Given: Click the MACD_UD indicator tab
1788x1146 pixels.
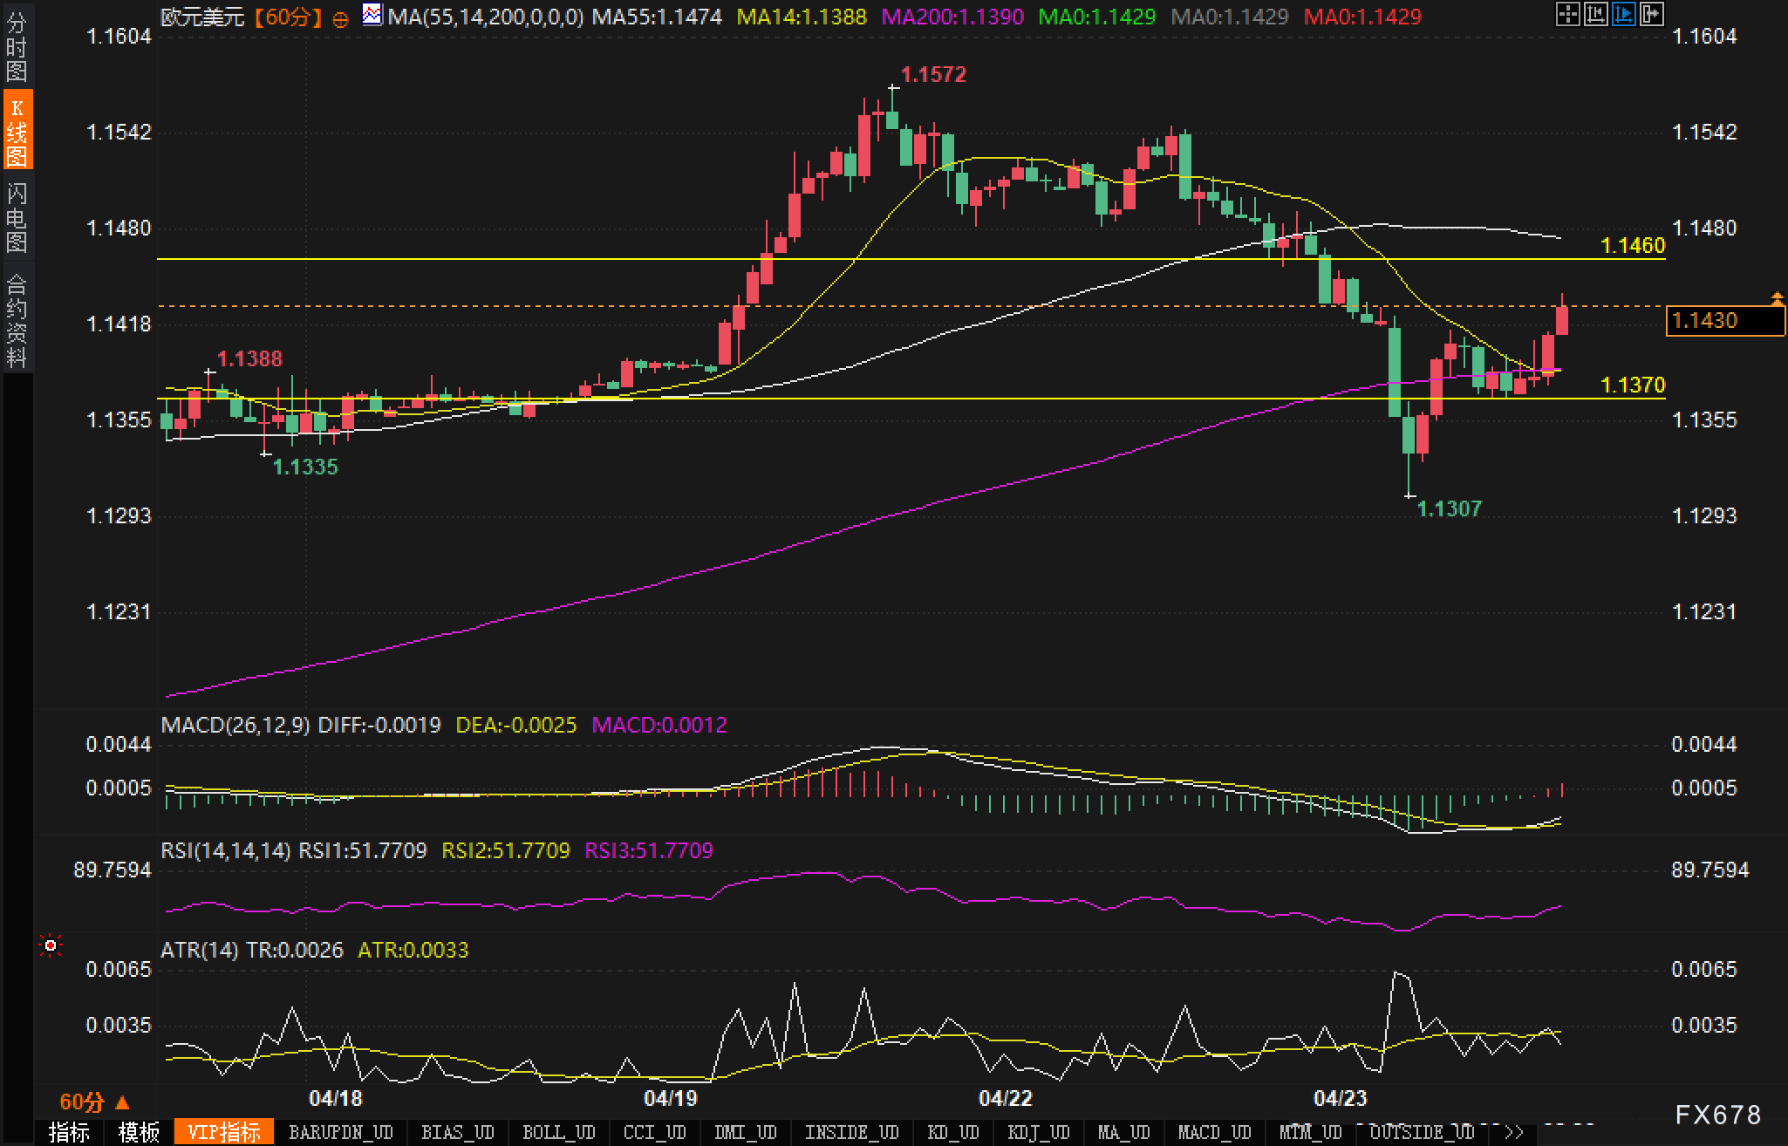Looking at the screenshot, I should (x=1214, y=1132).
